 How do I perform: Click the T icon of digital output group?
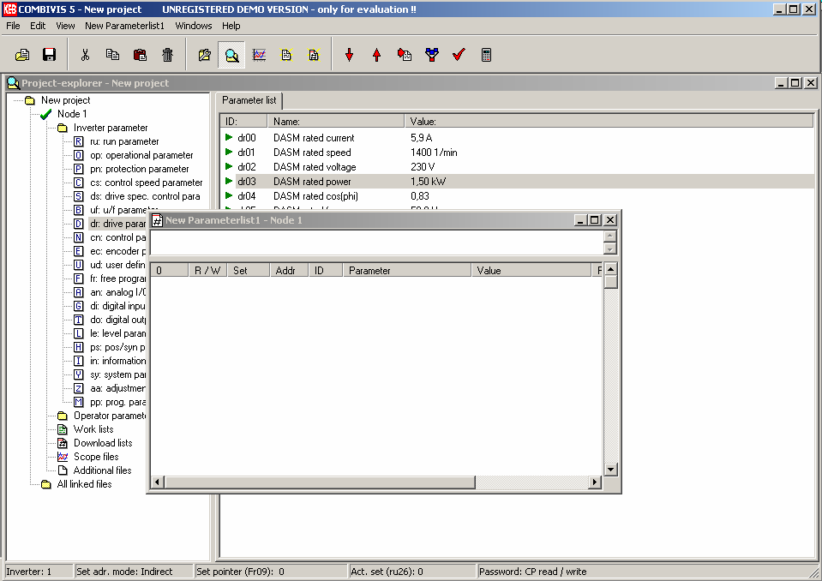tap(78, 320)
